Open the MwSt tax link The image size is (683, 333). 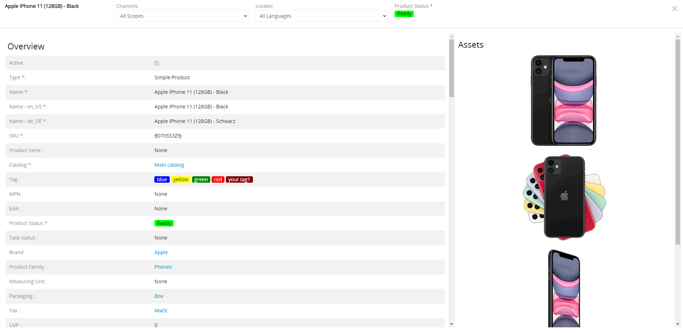click(161, 311)
